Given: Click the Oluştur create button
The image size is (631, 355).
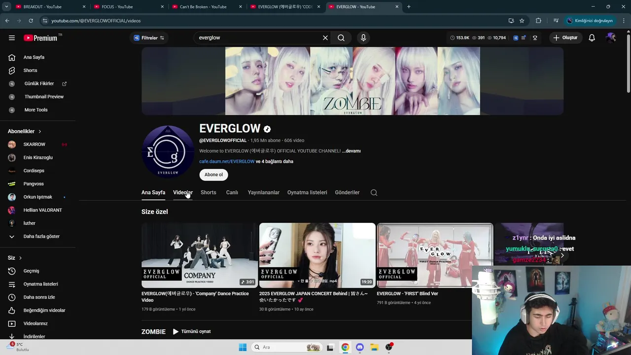Looking at the screenshot, I should 565,38.
